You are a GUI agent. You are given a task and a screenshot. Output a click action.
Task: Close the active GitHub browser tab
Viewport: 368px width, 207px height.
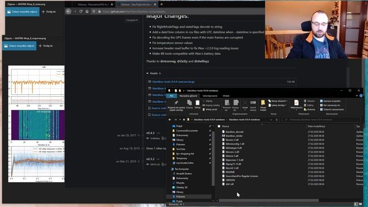tap(155, 5)
